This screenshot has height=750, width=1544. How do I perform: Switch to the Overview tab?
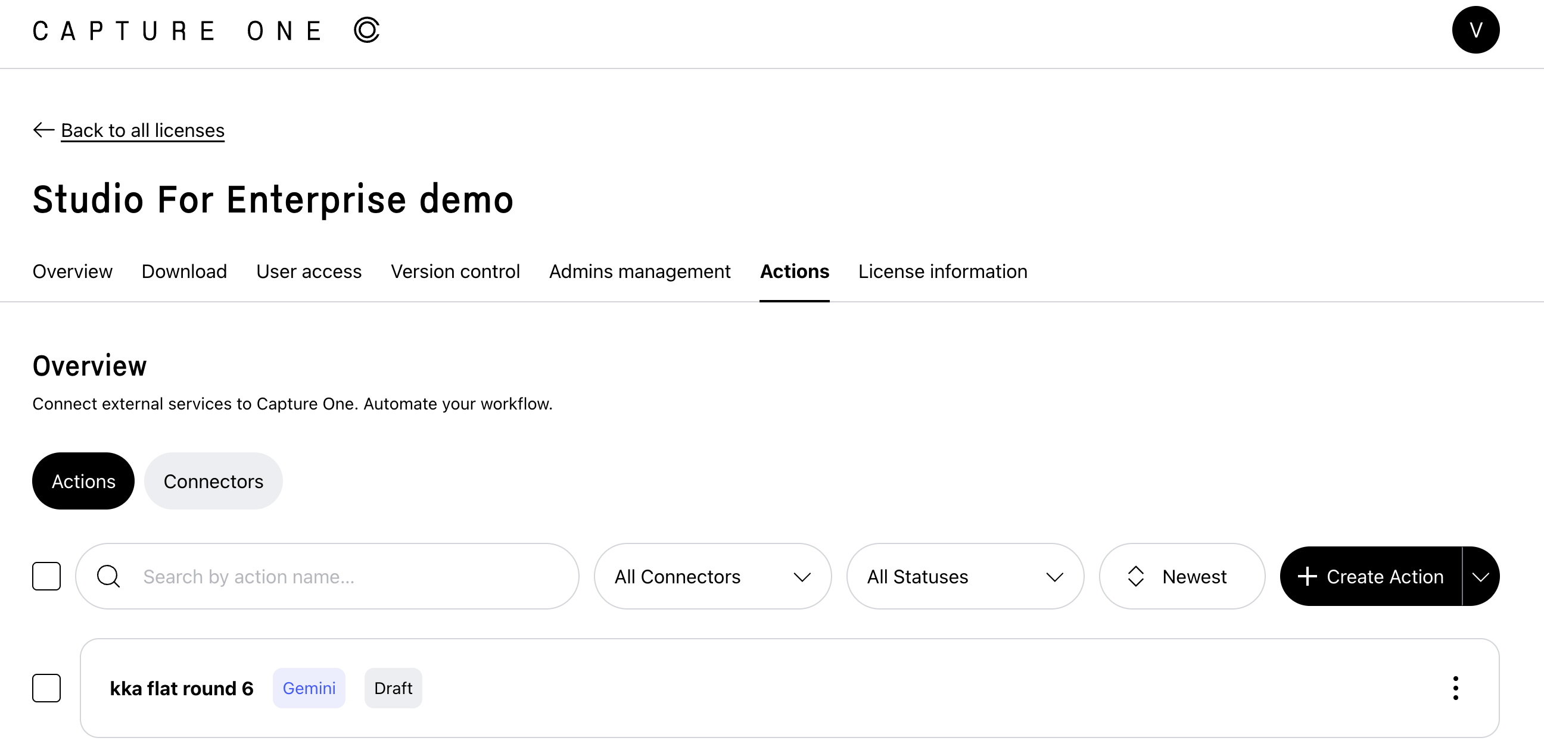pyautogui.click(x=73, y=271)
